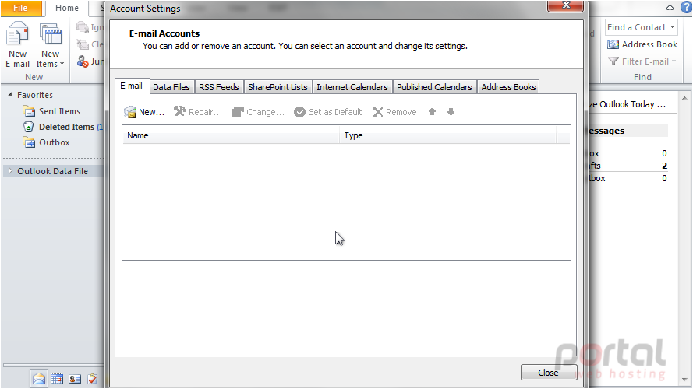Open the Tasks navigation icon
693x389 pixels.
tap(92, 378)
